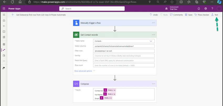Toggle the left navigation hamburger menu
The width and height of the screenshot is (223, 106).
point(4,15)
